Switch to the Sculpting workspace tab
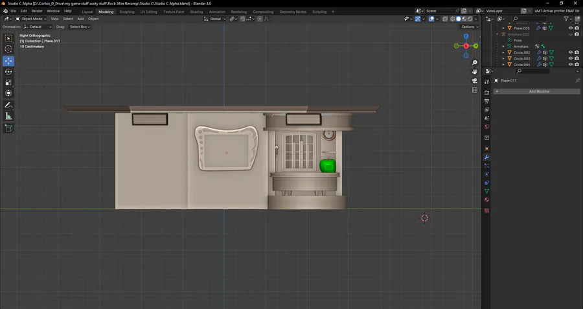This screenshot has width=583, height=309. coord(127,12)
